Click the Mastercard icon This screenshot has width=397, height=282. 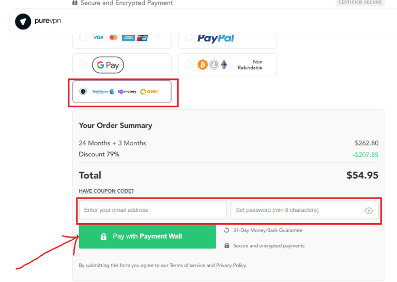coord(114,38)
